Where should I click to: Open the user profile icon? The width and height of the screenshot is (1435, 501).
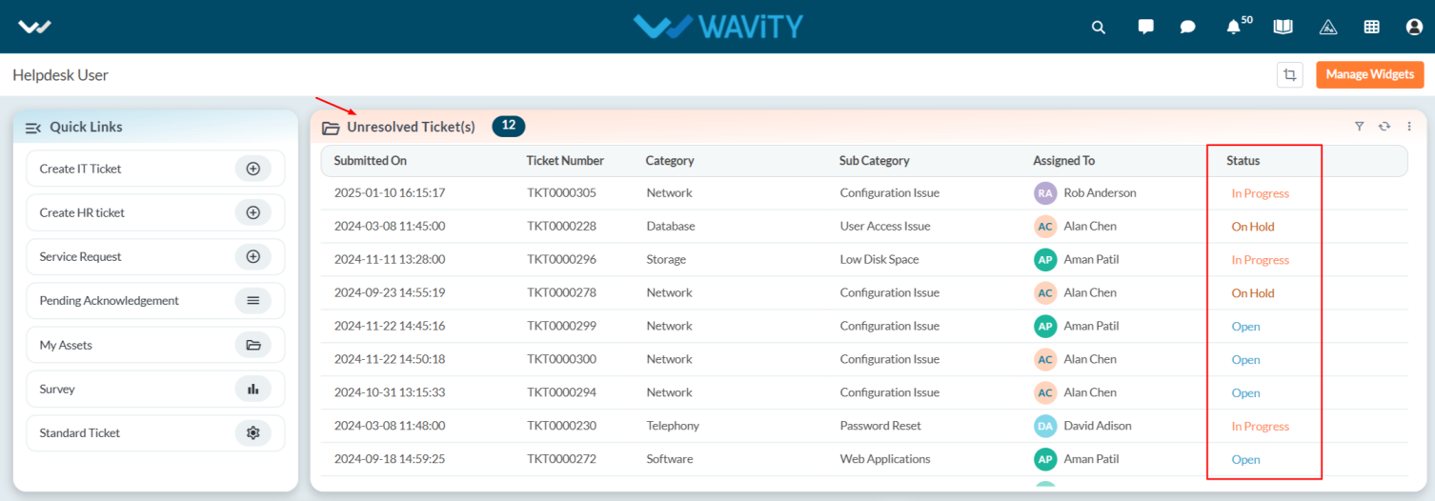(1414, 27)
